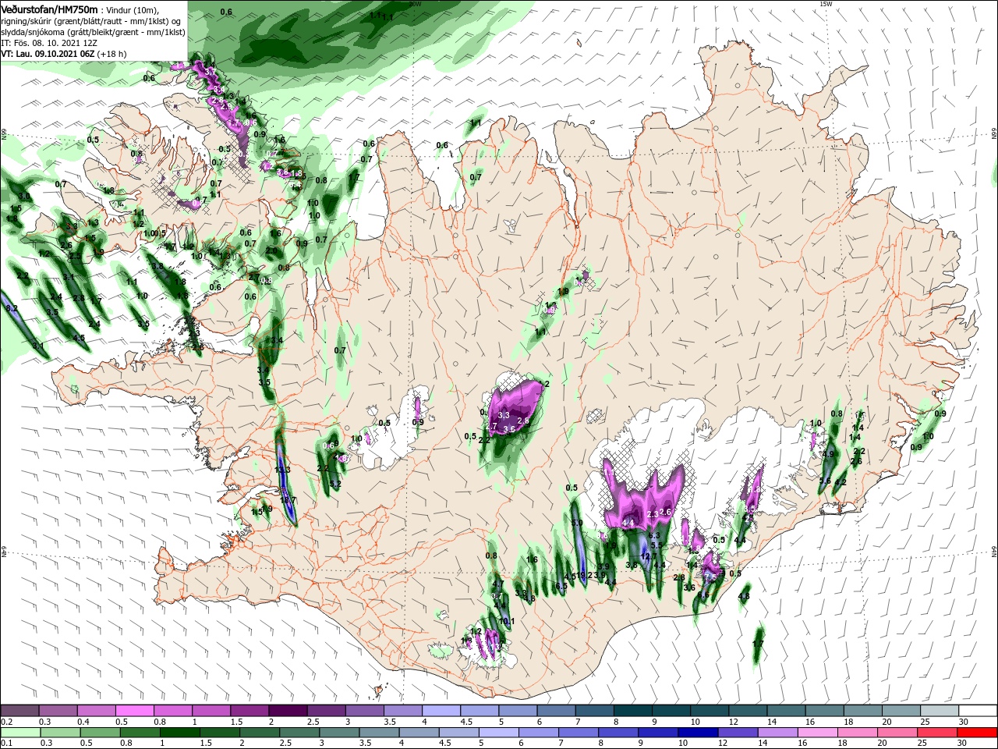This screenshot has height=749, width=998.
Task: Click the 8.2 precipitation value off west coast
Action: [12, 309]
